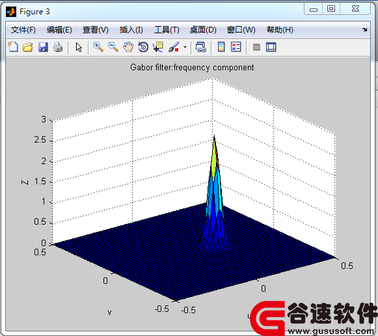The height and width of the screenshot is (336, 378).
Task: Click the New Figure icon
Action: coord(13,47)
